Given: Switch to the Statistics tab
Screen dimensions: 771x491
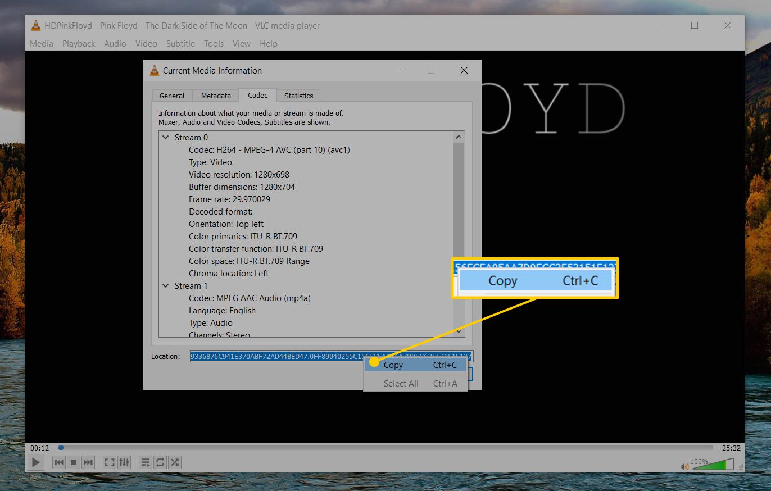Looking at the screenshot, I should point(298,96).
